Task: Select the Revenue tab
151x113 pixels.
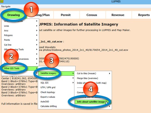Action: [x=118, y=15]
